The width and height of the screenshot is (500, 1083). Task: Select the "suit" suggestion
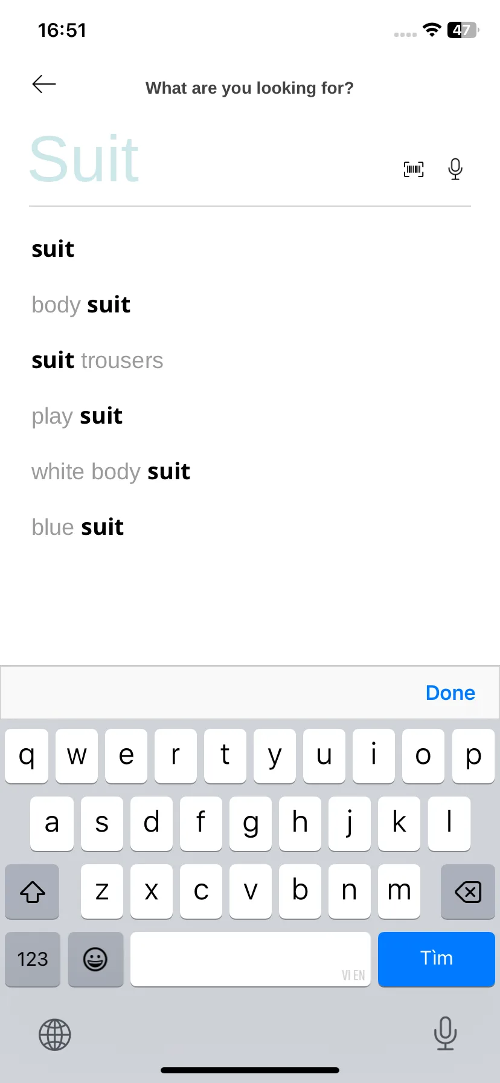[x=53, y=249]
